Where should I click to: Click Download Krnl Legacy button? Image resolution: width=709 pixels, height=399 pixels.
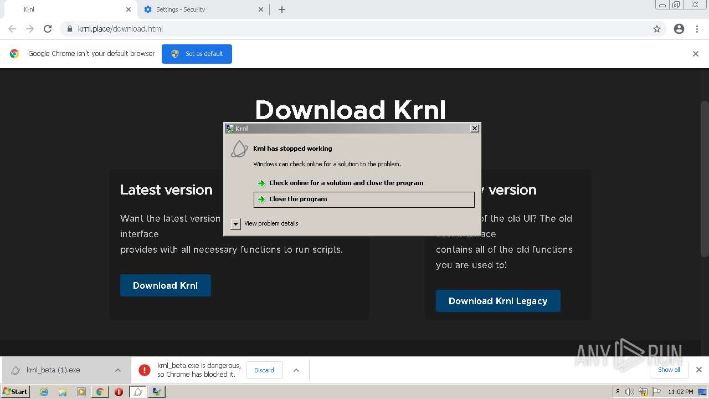[x=498, y=301]
